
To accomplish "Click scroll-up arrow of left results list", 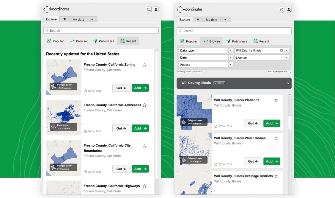I will click(x=157, y=49).
